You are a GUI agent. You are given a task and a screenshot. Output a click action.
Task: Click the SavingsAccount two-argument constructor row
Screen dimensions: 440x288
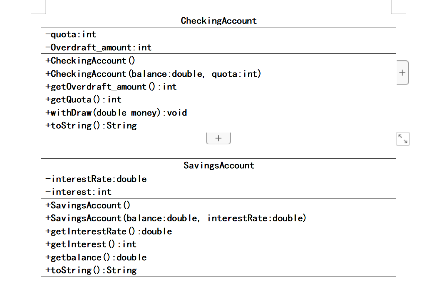(175, 218)
